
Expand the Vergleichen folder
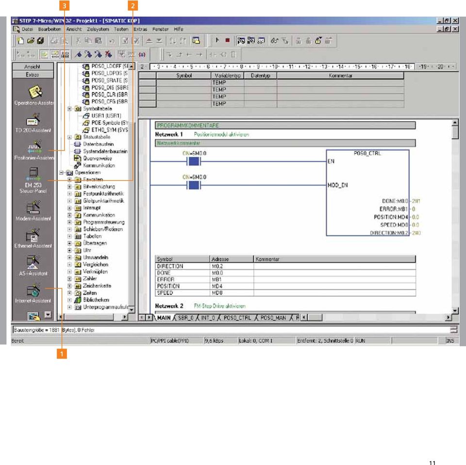[x=69, y=265]
